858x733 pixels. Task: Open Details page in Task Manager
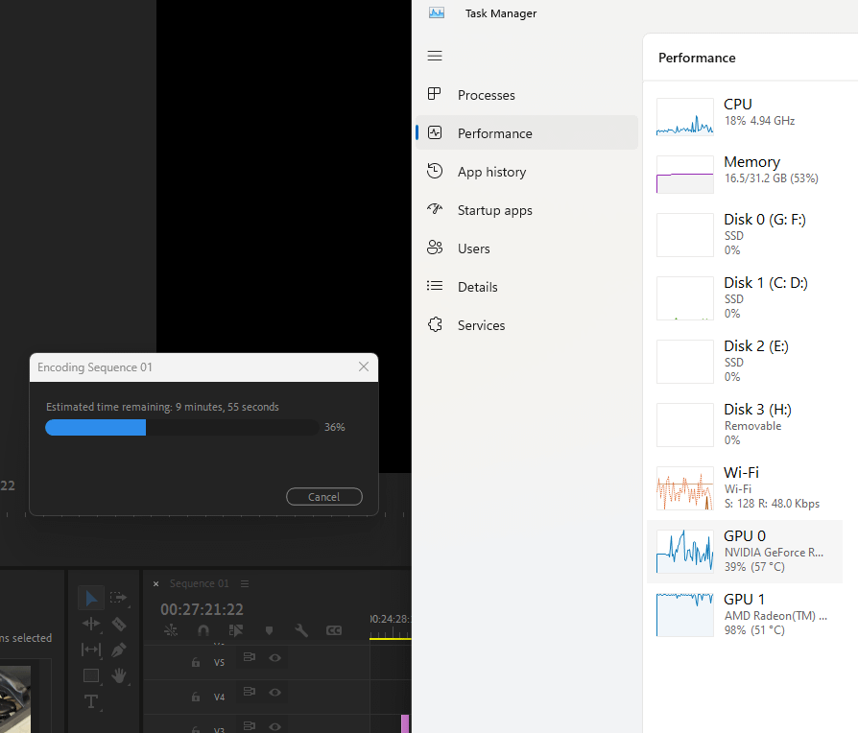(527, 287)
